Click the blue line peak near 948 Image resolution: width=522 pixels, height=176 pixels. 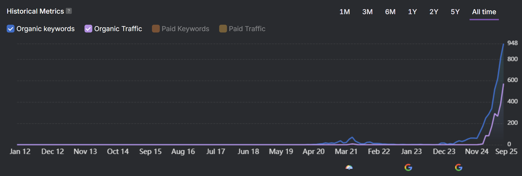pyautogui.click(x=503, y=44)
